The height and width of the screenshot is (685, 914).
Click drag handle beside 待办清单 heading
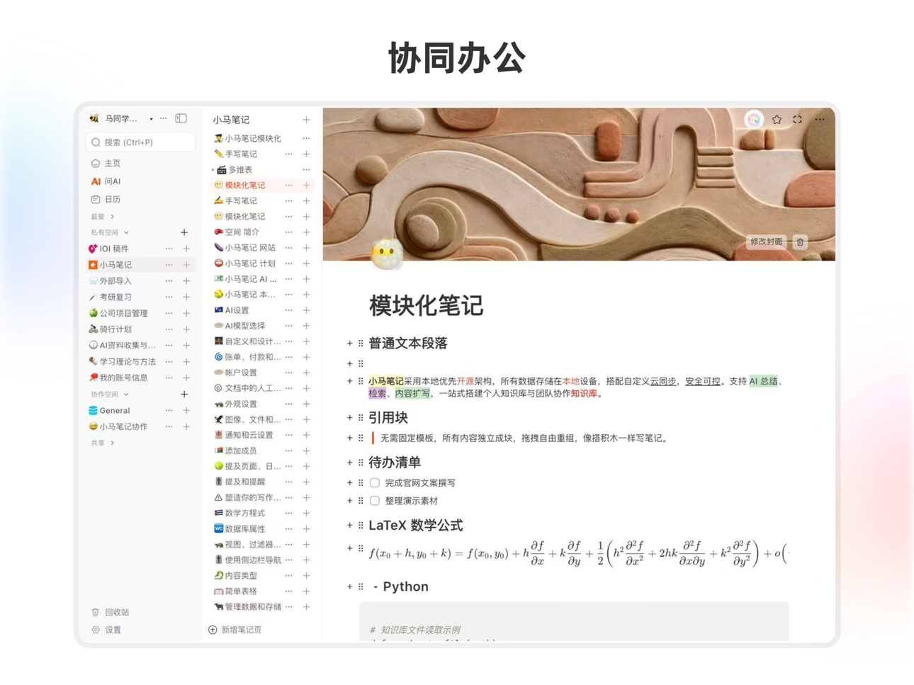pos(361,463)
